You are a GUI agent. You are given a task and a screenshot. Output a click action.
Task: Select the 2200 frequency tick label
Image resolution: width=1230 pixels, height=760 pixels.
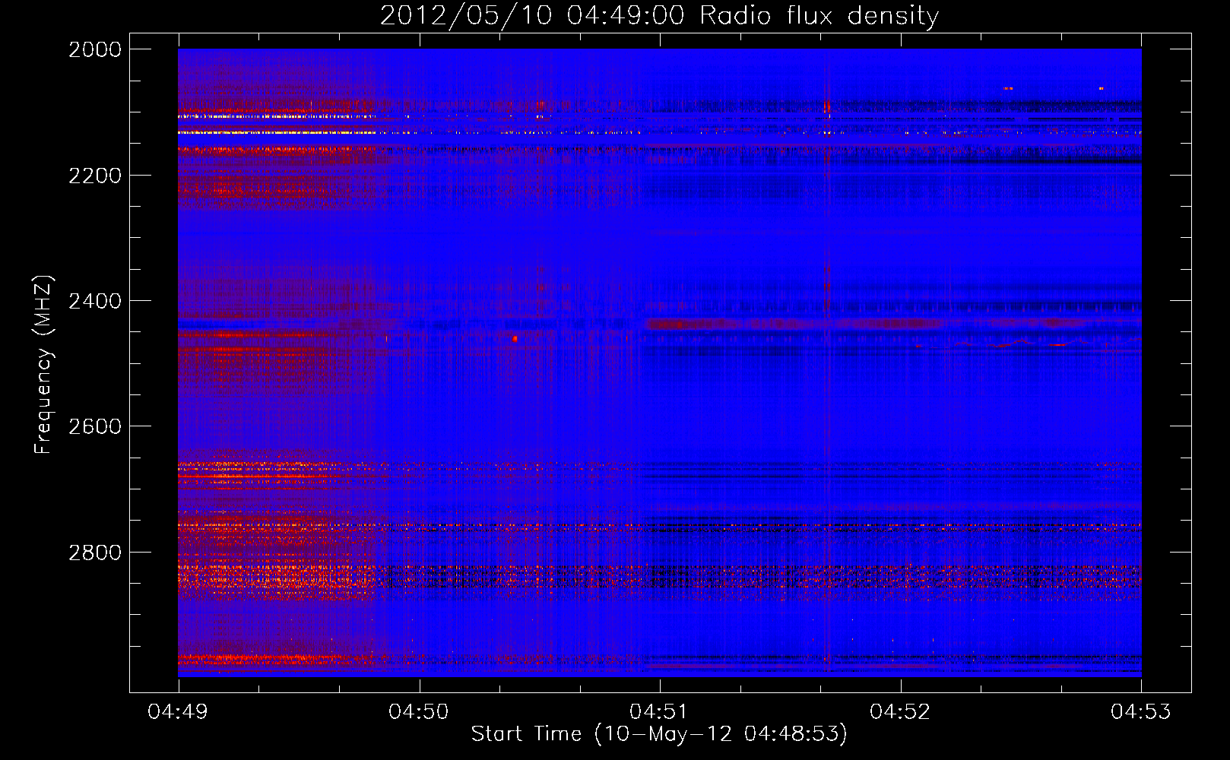tap(95, 176)
